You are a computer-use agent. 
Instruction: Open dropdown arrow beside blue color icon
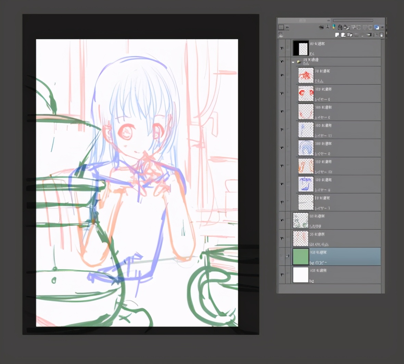tap(382, 27)
